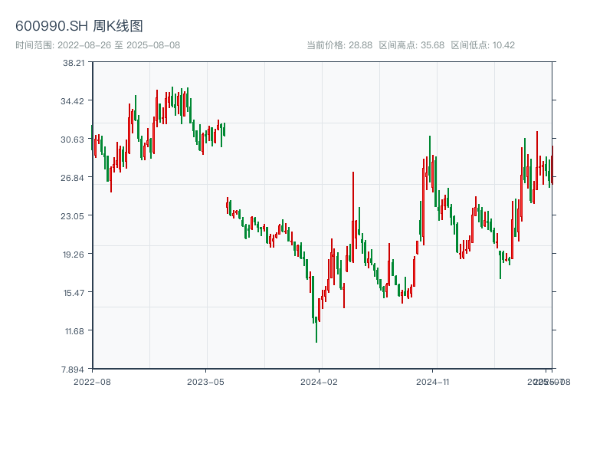Click the 区间低点 10.42 label

point(483,45)
